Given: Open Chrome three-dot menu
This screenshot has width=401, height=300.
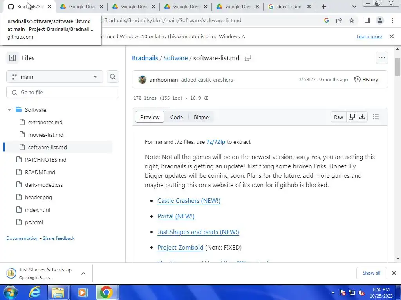Looking at the screenshot, I should (392, 20).
